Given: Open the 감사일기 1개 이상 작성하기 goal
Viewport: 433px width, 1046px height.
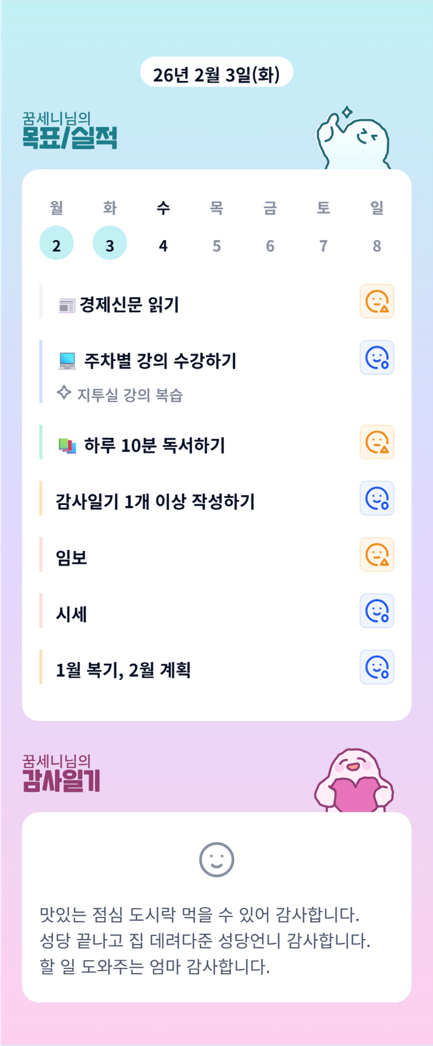Looking at the screenshot, I should (156, 502).
